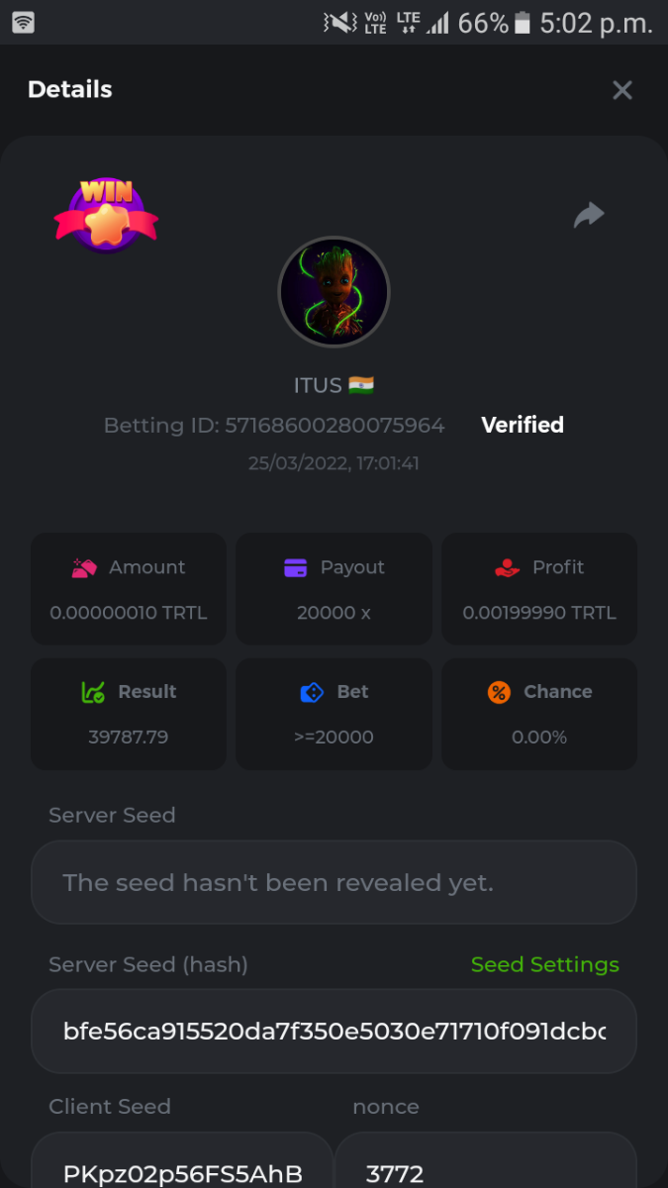Tap the orange Chance percent icon
Image resolution: width=668 pixels, height=1188 pixels.
click(499, 693)
